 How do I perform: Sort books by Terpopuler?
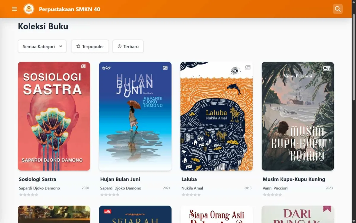[x=90, y=46]
